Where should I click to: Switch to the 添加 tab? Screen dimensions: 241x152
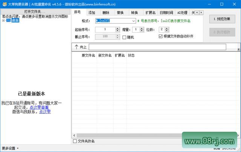[x=92, y=12]
